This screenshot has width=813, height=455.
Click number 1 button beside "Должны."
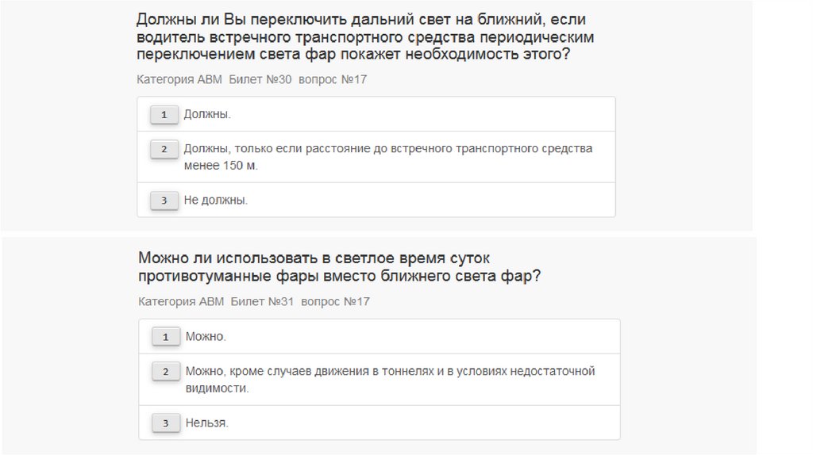click(164, 115)
